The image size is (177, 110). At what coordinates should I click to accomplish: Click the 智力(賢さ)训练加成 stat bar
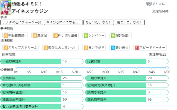click(x=42, y=85)
